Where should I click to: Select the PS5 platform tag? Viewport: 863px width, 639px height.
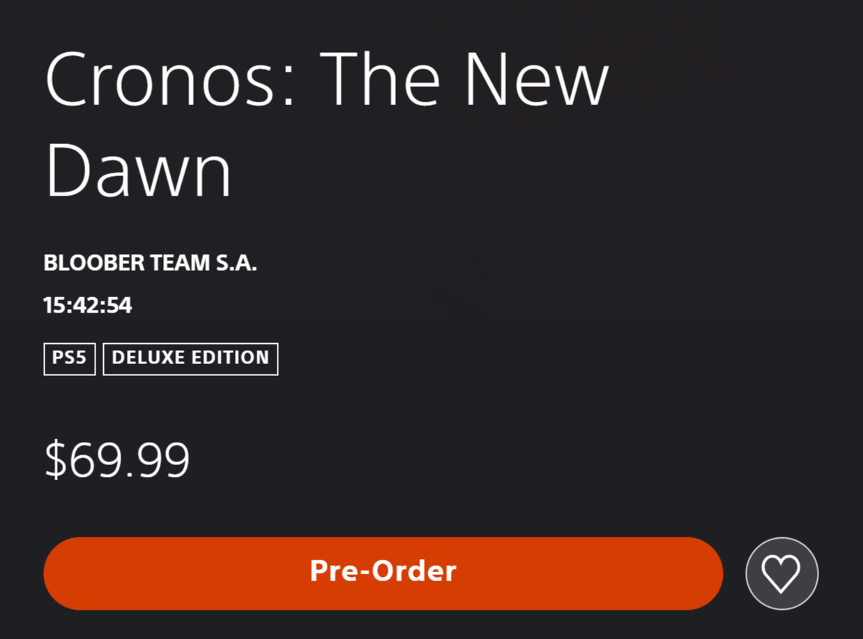(x=70, y=358)
